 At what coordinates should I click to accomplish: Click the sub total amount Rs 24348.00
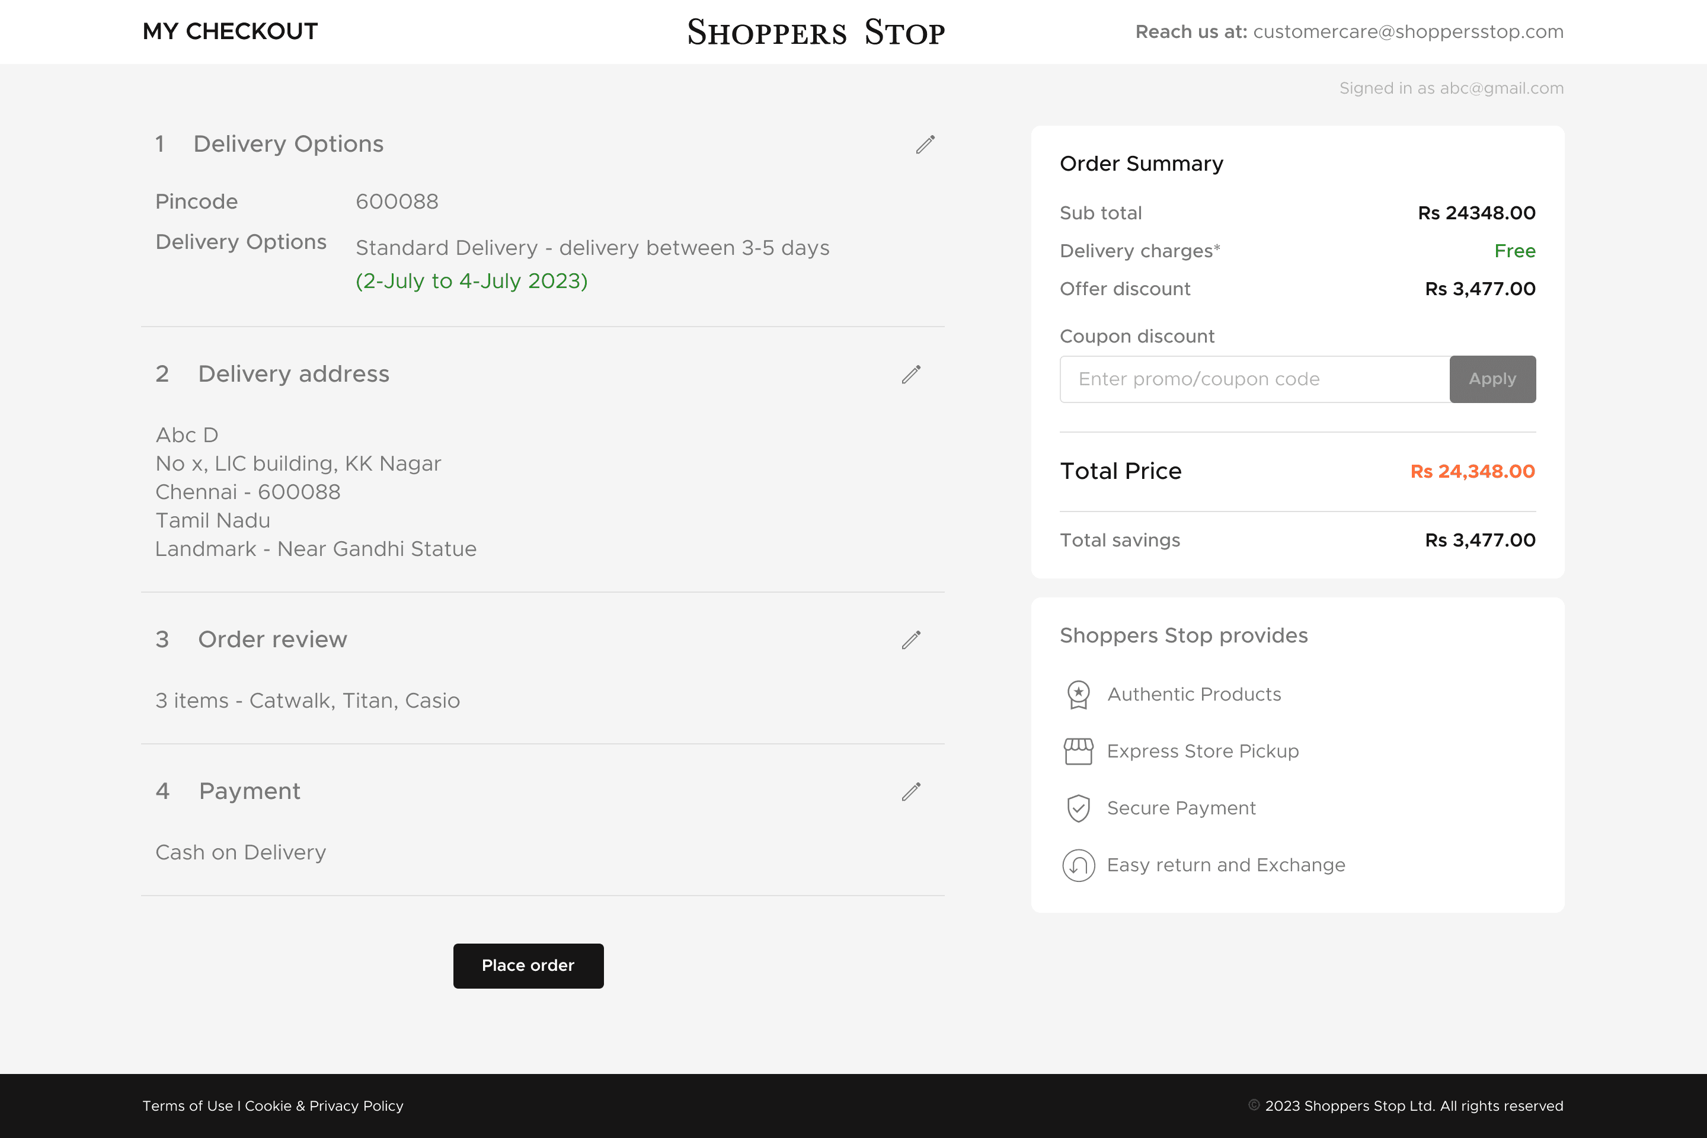tap(1477, 213)
